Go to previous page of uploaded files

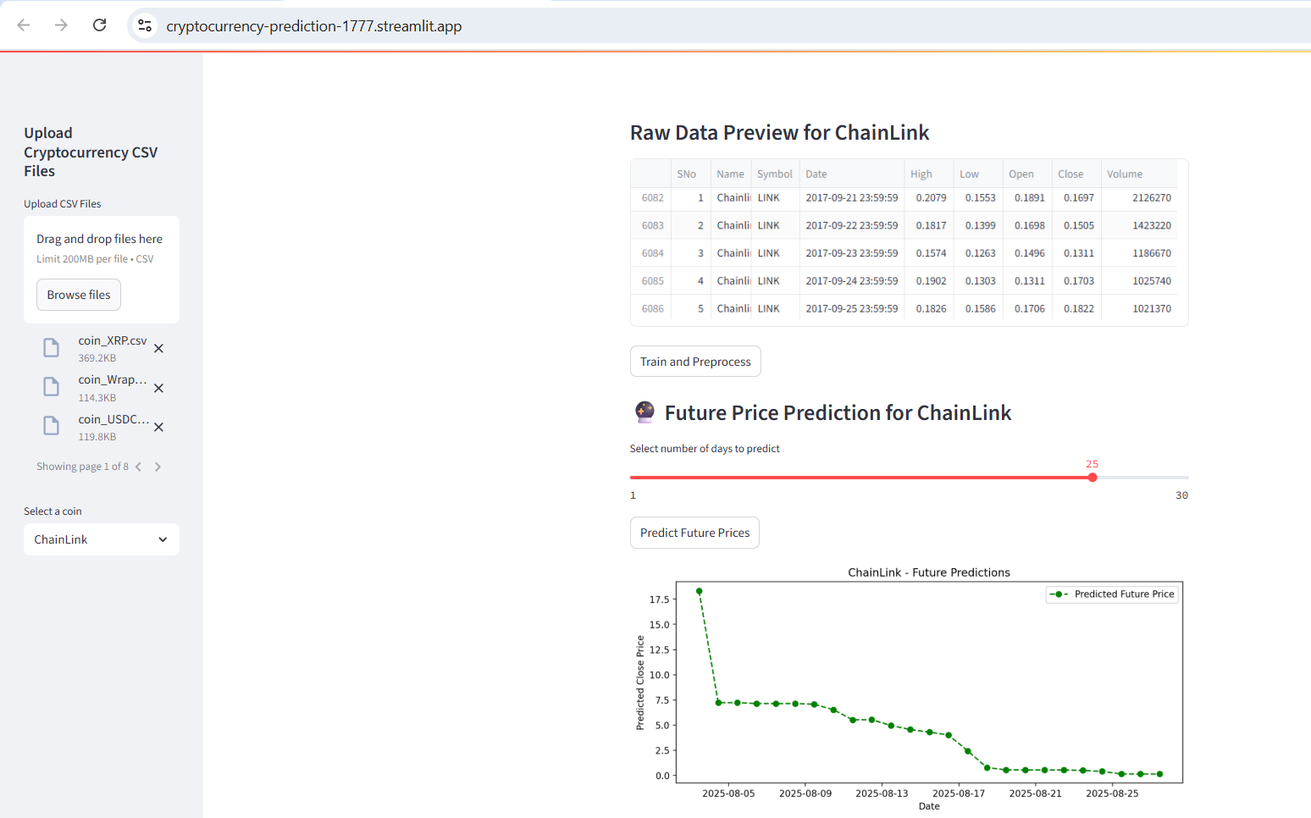tap(138, 467)
